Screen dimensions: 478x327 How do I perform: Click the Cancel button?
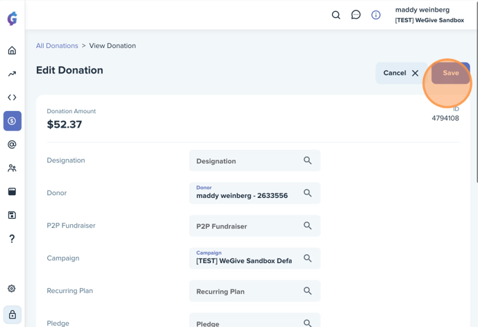401,73
